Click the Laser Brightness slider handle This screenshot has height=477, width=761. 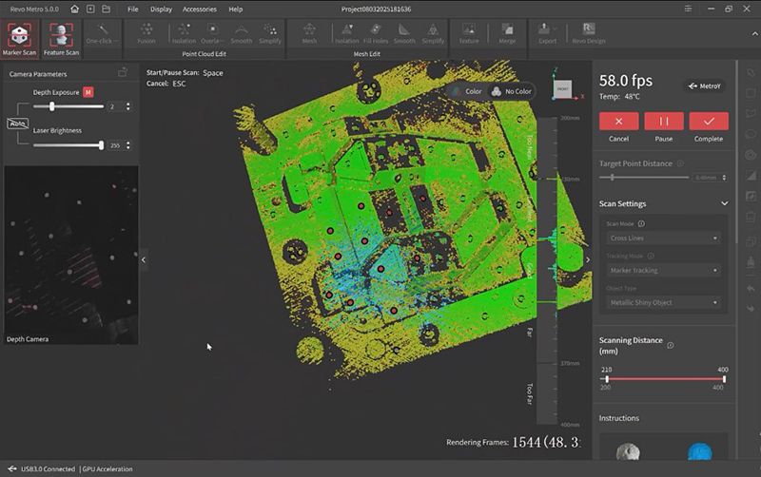click(101, 145)
